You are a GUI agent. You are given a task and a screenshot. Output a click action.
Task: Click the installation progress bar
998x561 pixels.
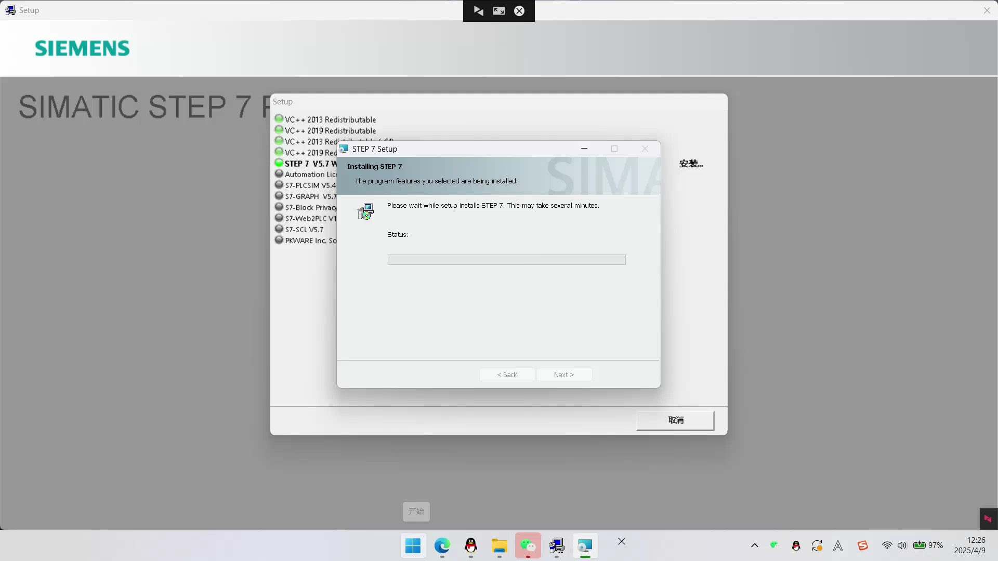coord(506,260)
